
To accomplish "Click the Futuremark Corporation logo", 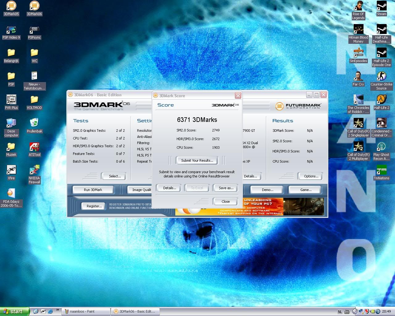I will point(298,106).
